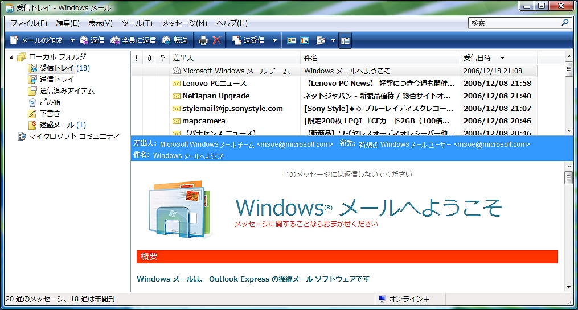Delete the message with the red X icon
This screenshot has width=578, height=310.
tap(217, 40)
